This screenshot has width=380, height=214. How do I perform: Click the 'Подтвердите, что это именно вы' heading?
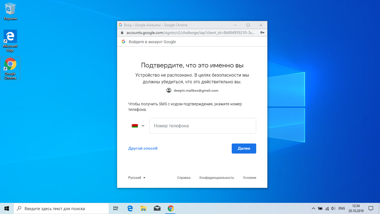coord(192,65)
